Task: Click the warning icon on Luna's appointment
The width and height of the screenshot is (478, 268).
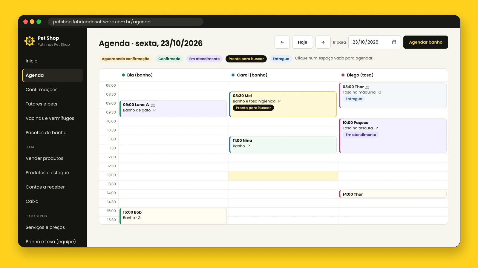Action: coord(147,105)
